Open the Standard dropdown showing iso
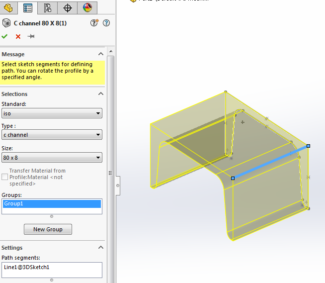Viewport: 325px width, 283px height. (52, 113)
